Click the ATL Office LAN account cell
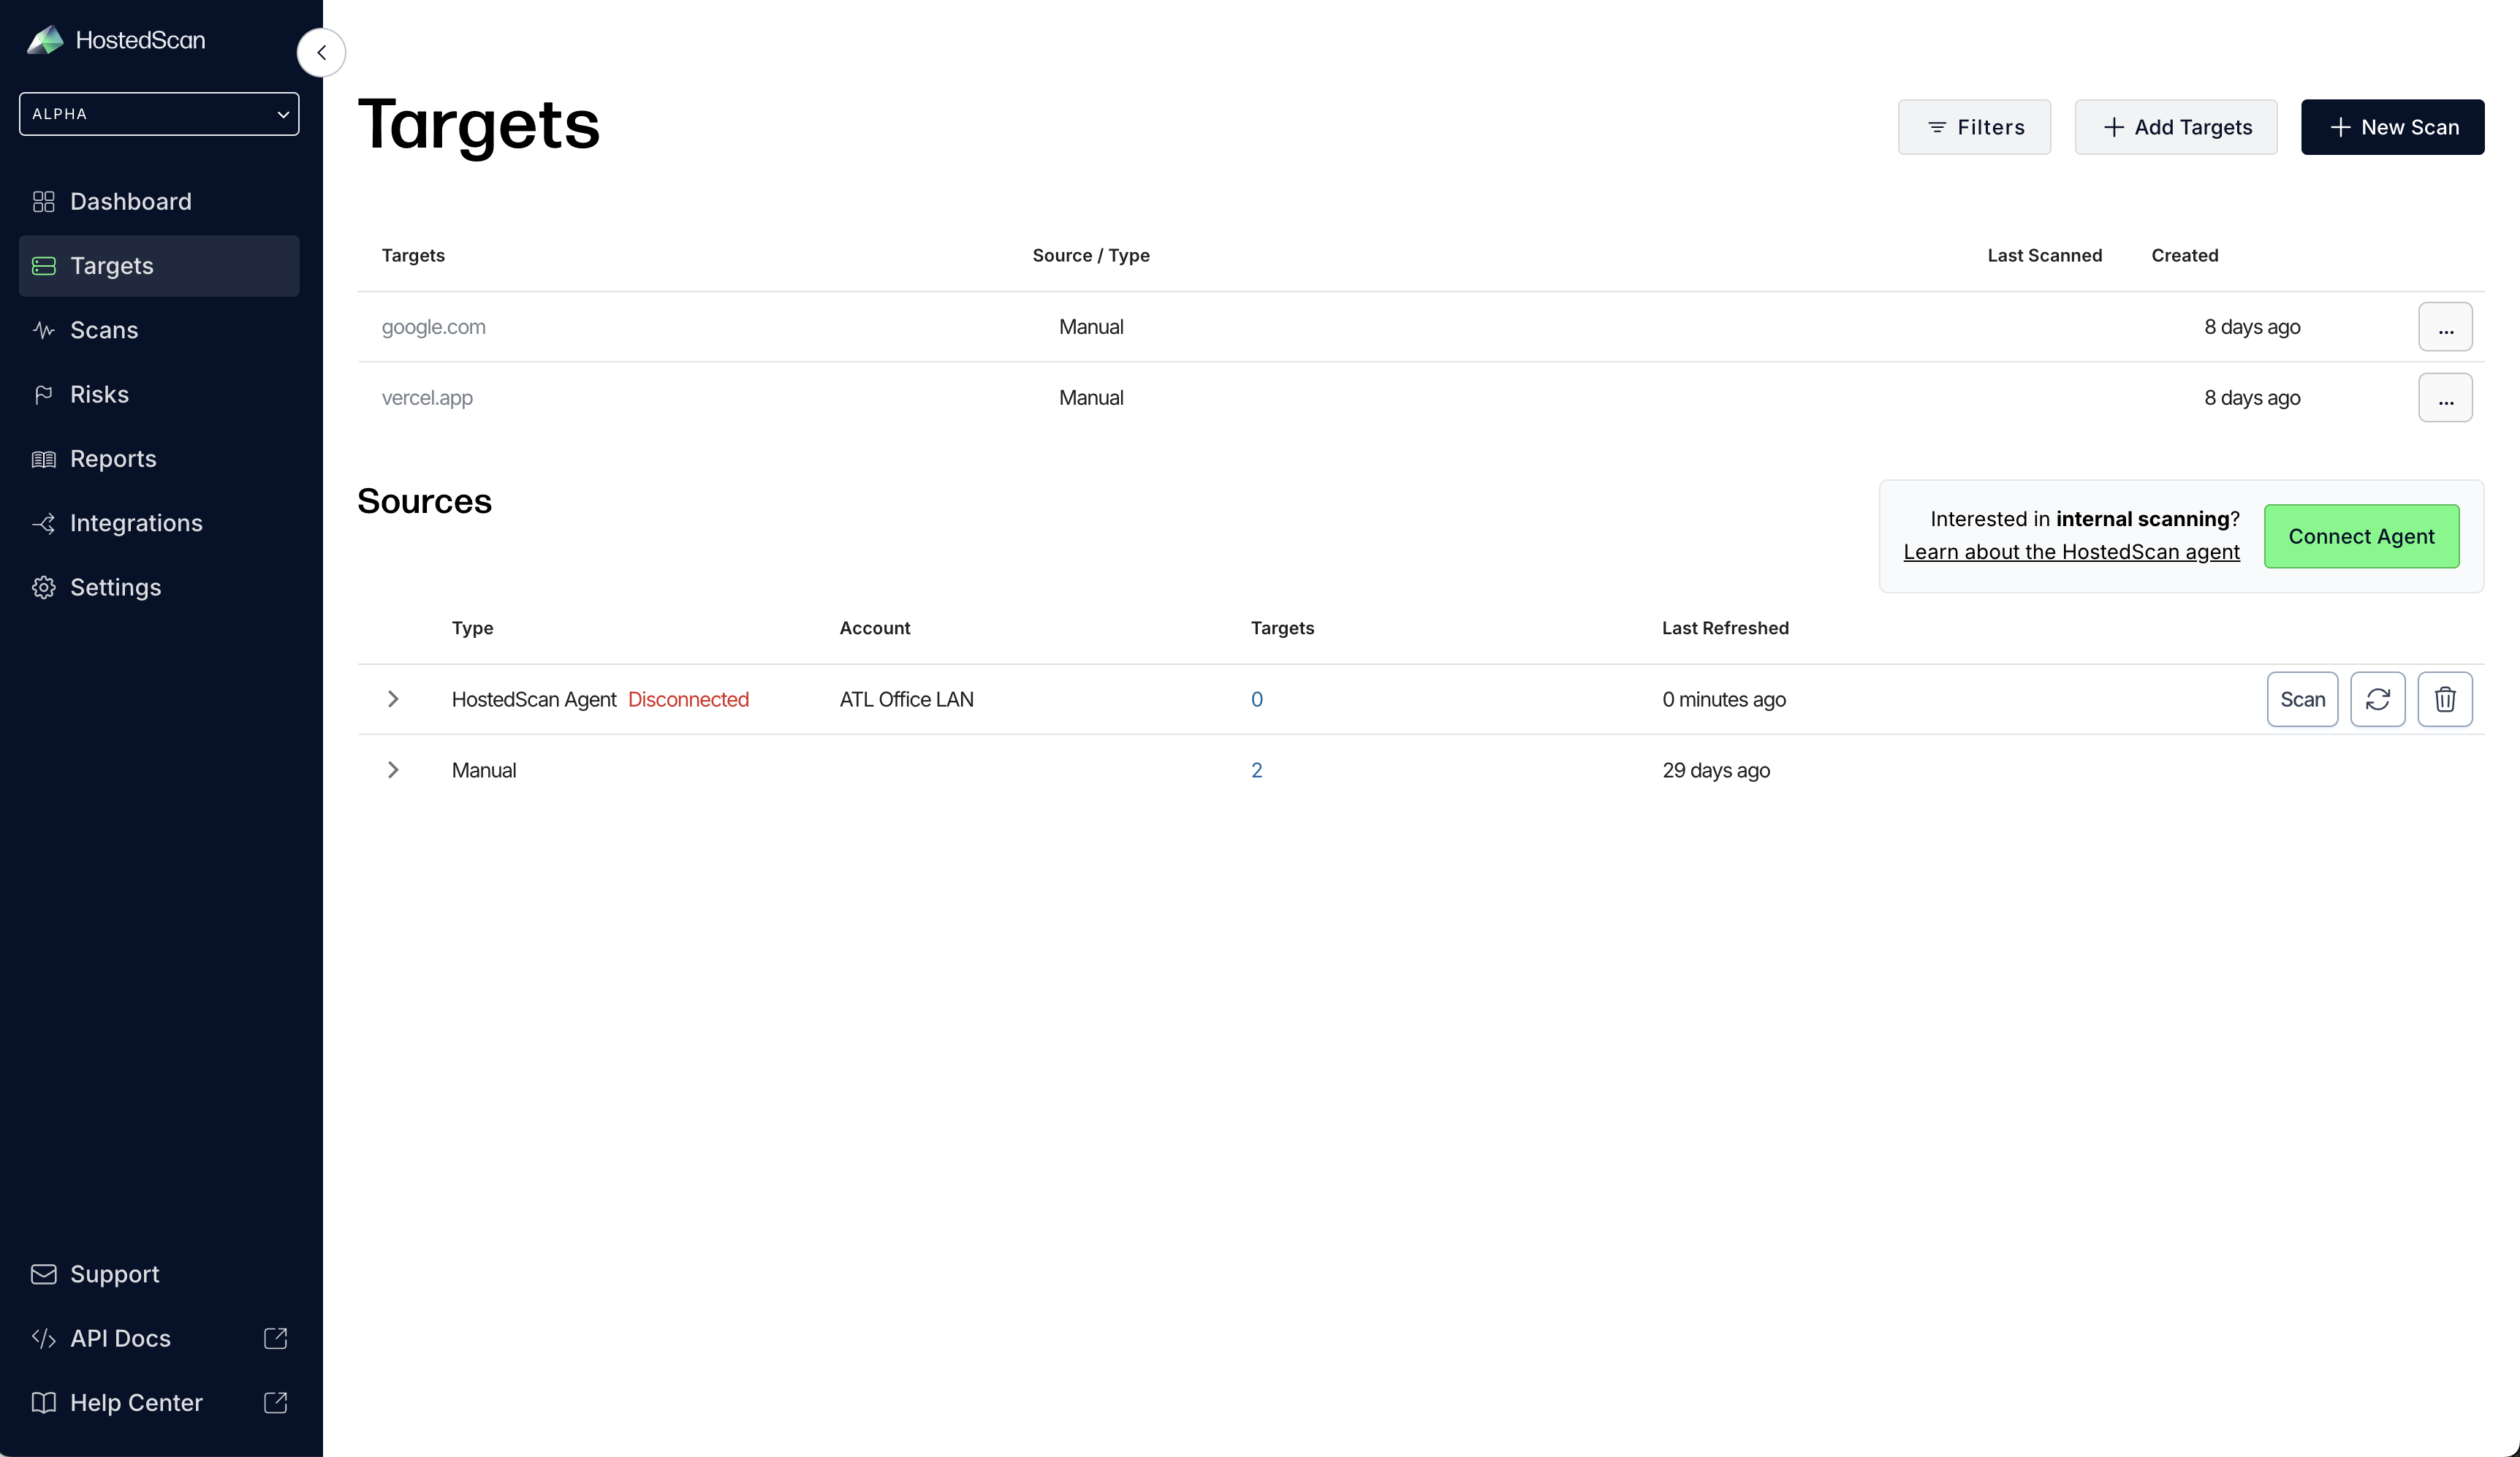Image resolution: width=2520 pixels, height=1457 pixels. click(x=906, y=700)
